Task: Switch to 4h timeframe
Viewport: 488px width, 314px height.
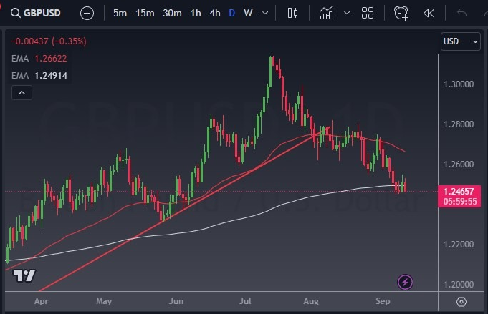Action: (215, 13)
